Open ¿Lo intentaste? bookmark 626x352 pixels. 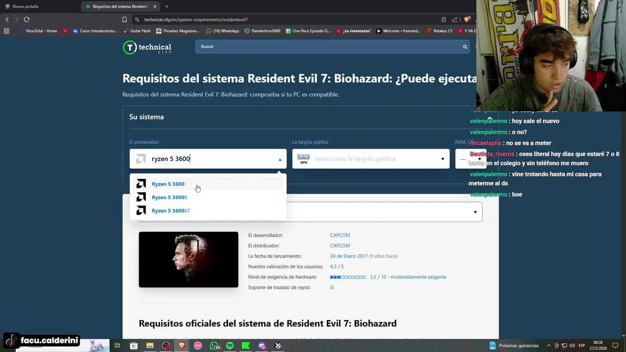click(x=353, y=31)
